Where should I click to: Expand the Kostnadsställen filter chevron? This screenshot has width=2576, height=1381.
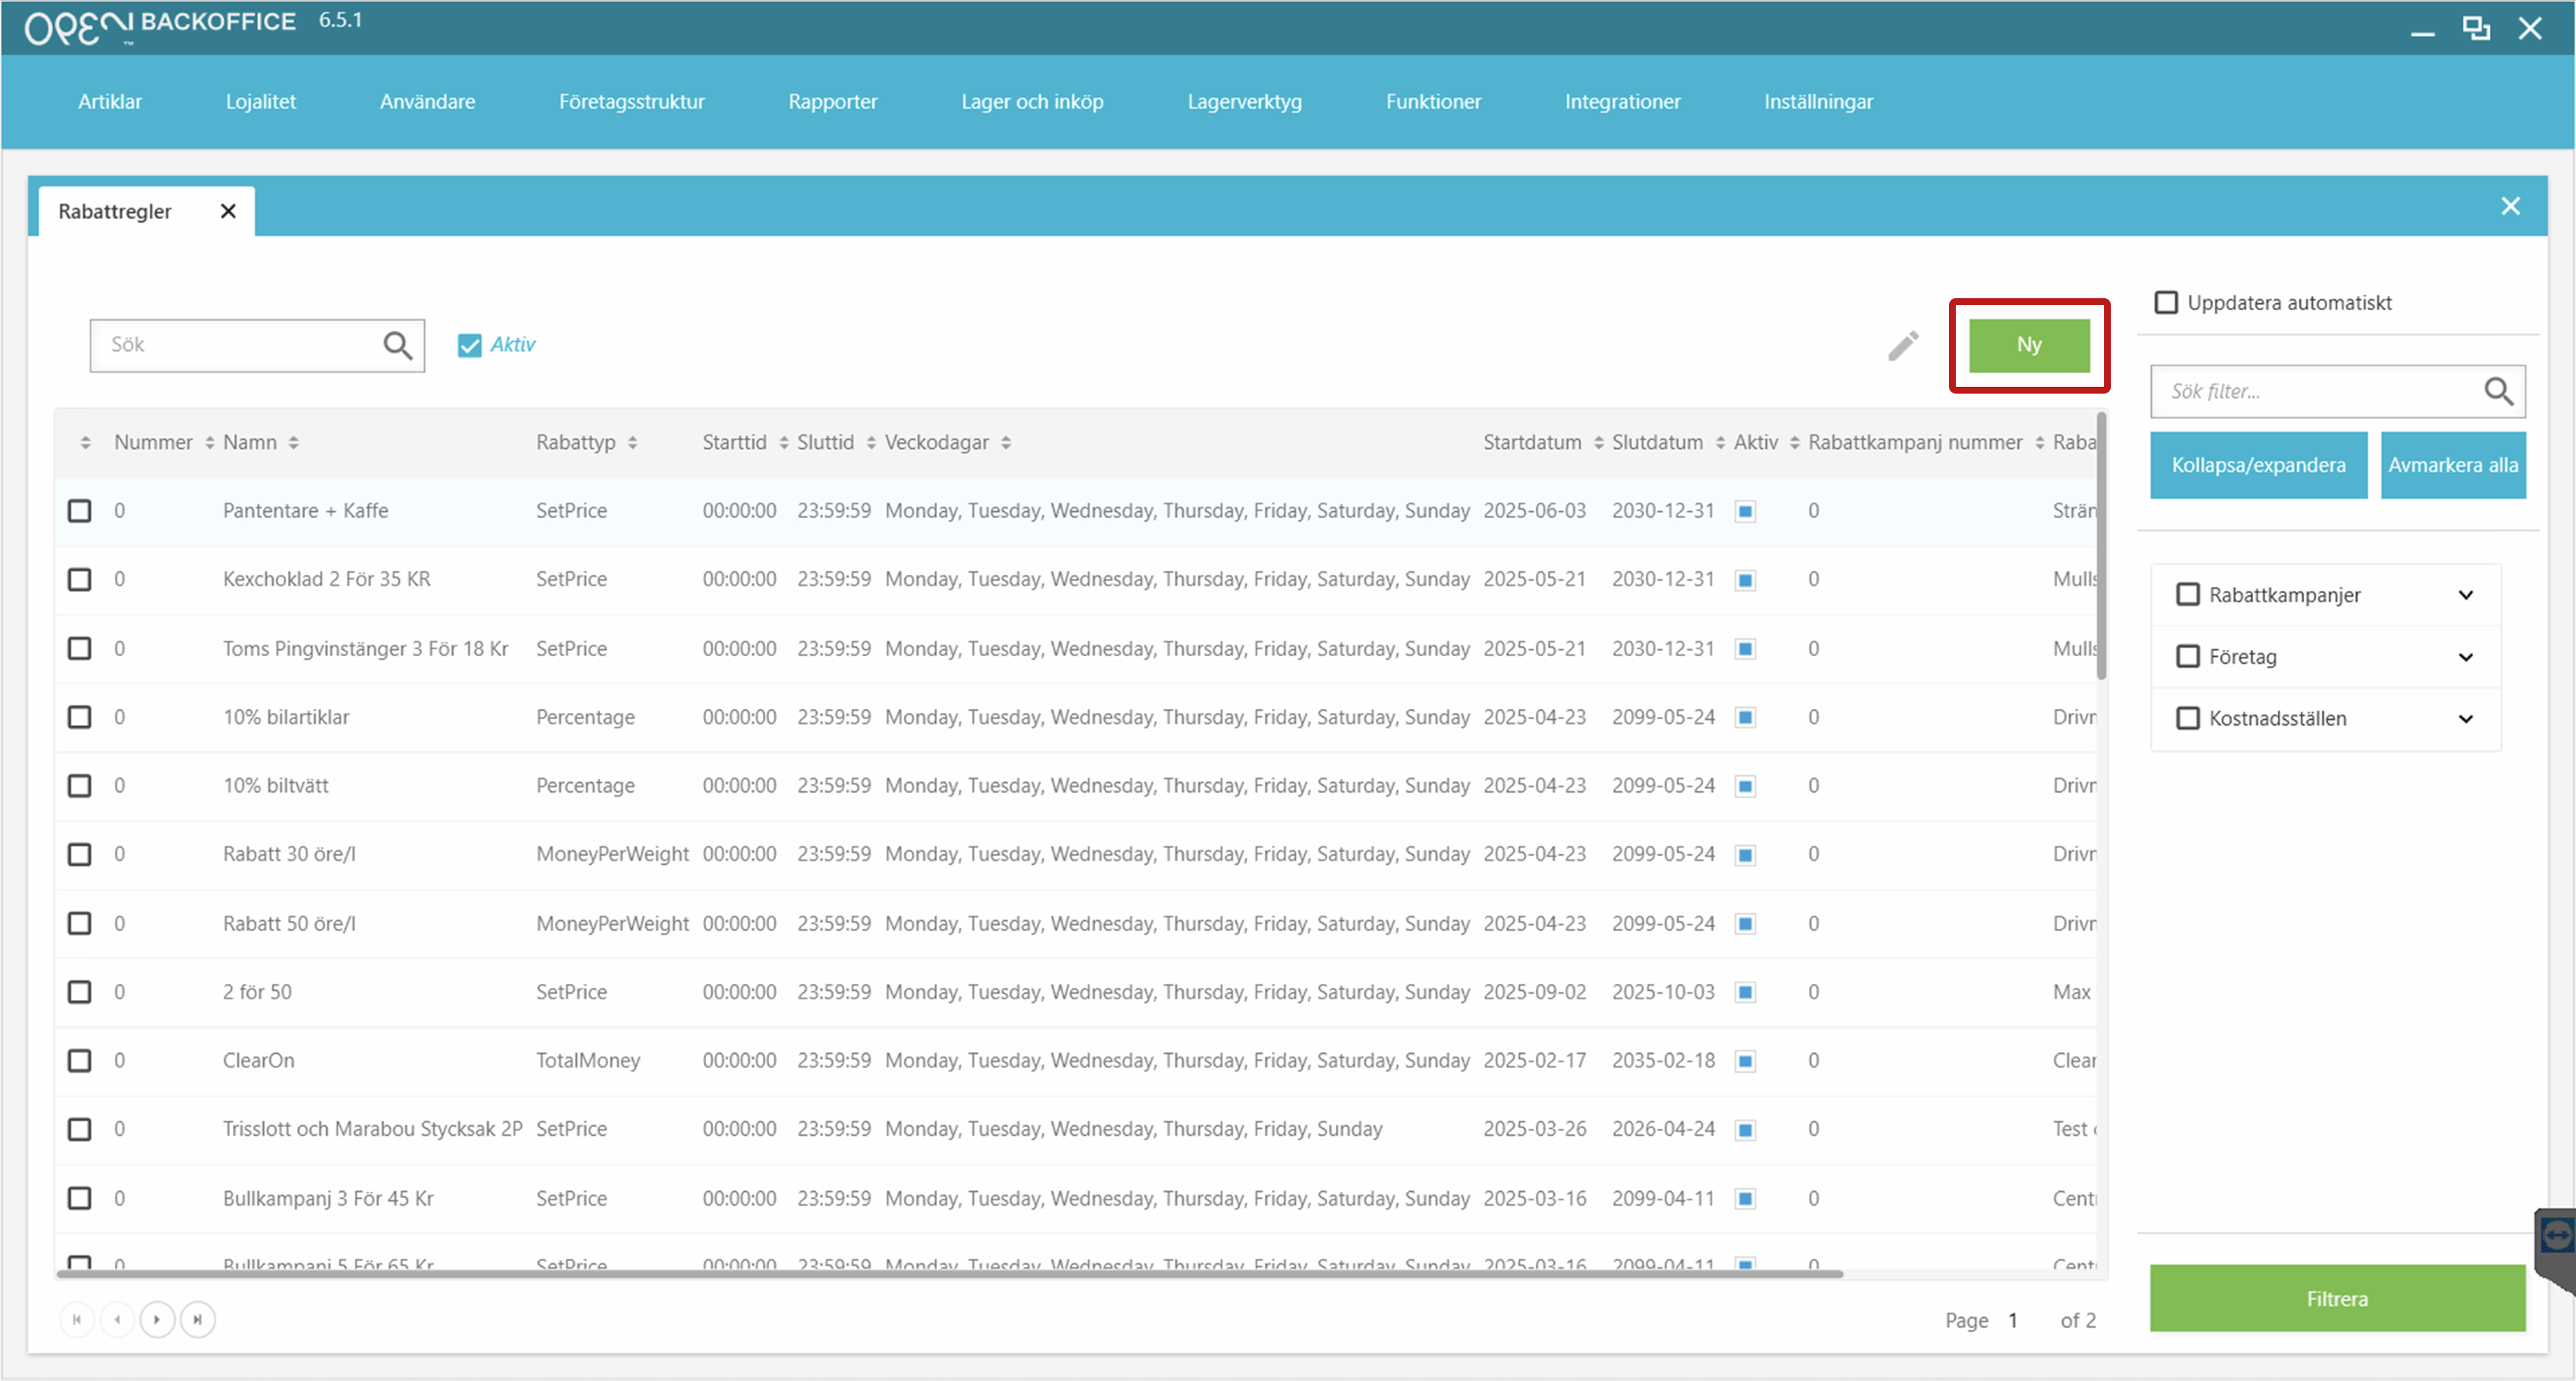point(2466,719)
